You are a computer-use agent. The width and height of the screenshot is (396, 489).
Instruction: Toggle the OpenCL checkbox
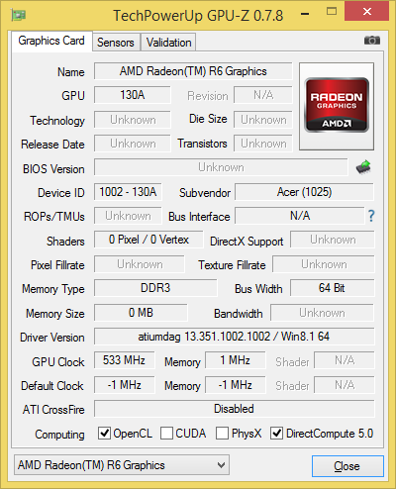[104, 433]
